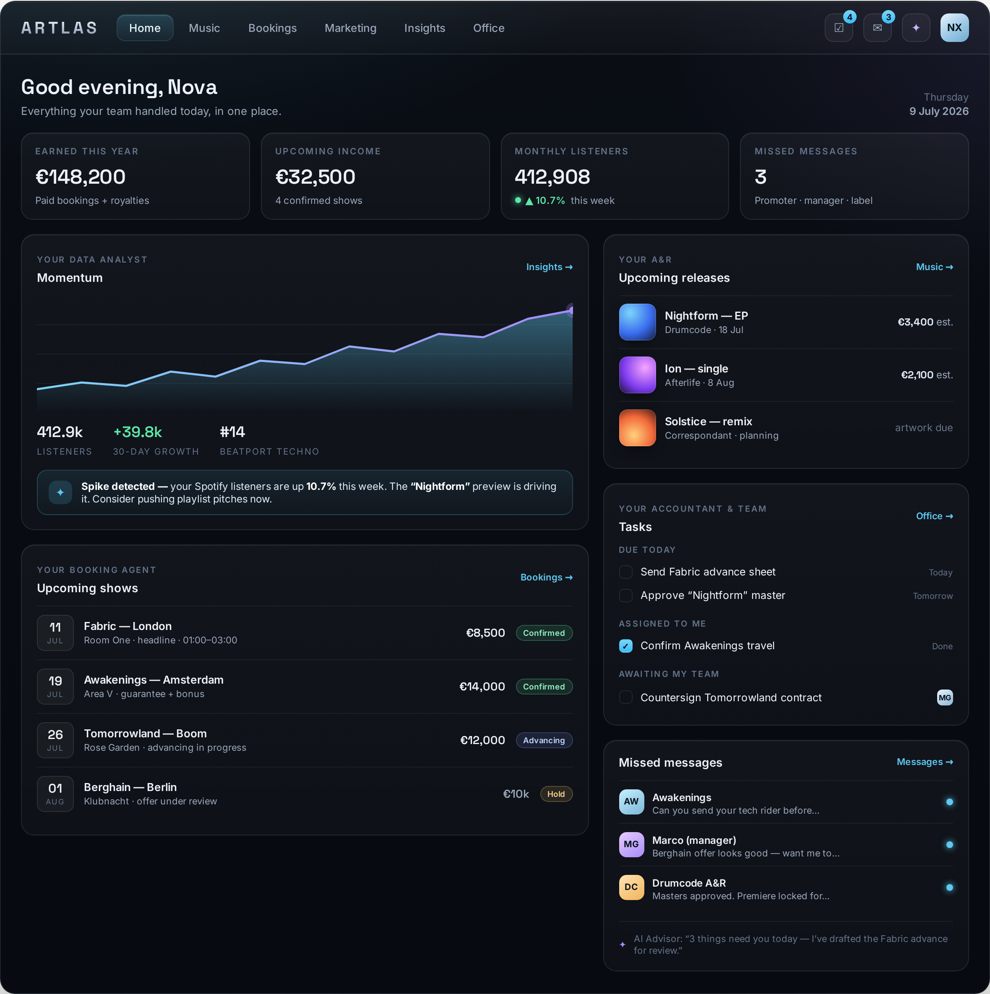Click the unread dot on the Awakenings message
Screen dimensions: 990x994
(949, 802)
